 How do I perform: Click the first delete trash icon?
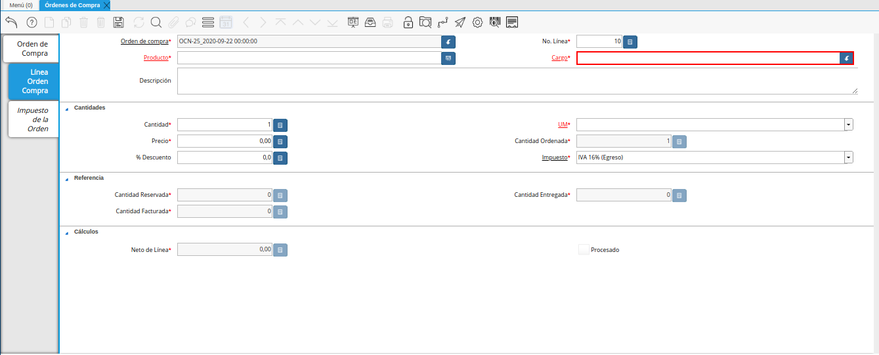(83, 22)
